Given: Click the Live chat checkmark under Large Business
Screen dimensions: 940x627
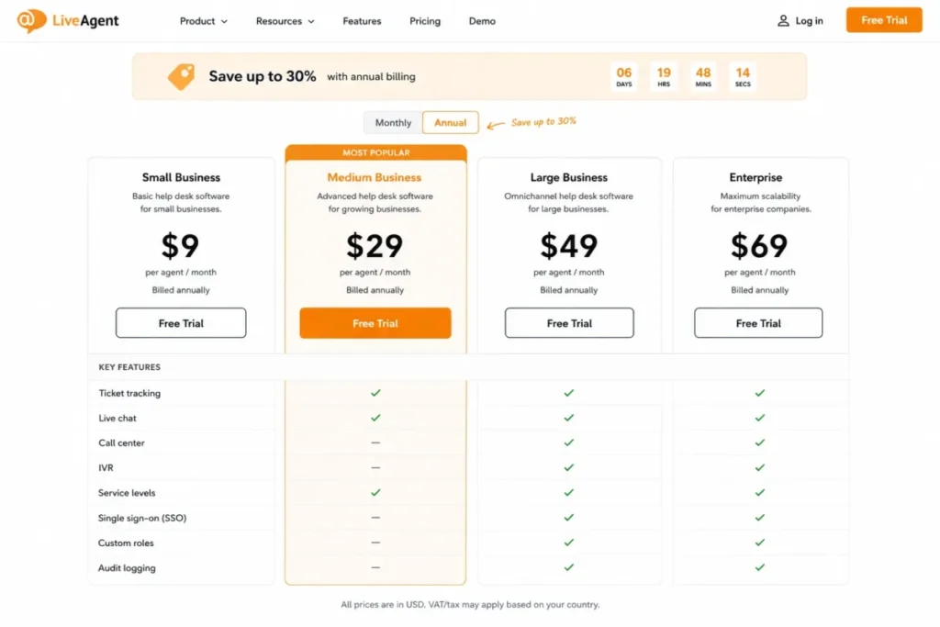Looking at the screenshot, I should [569, 418].
